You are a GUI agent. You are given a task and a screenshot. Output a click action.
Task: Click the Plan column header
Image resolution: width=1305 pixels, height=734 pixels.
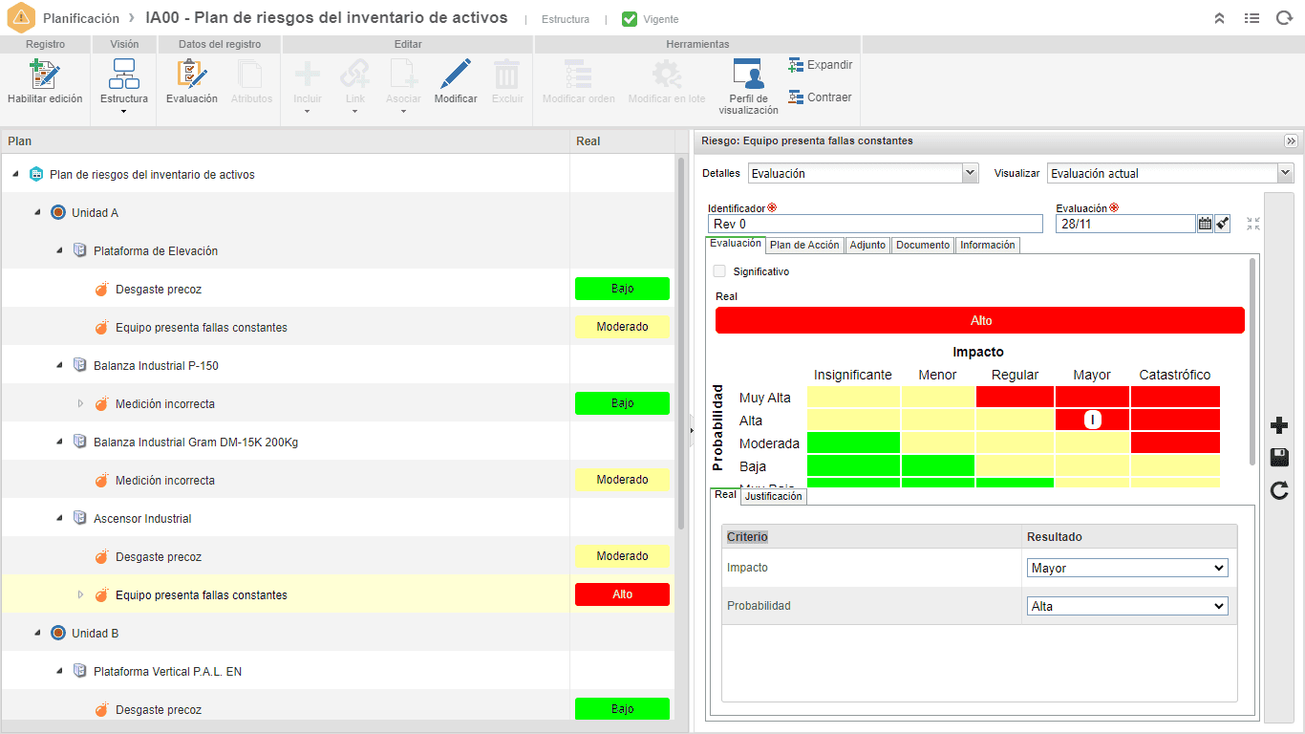[x=286, y=141]
